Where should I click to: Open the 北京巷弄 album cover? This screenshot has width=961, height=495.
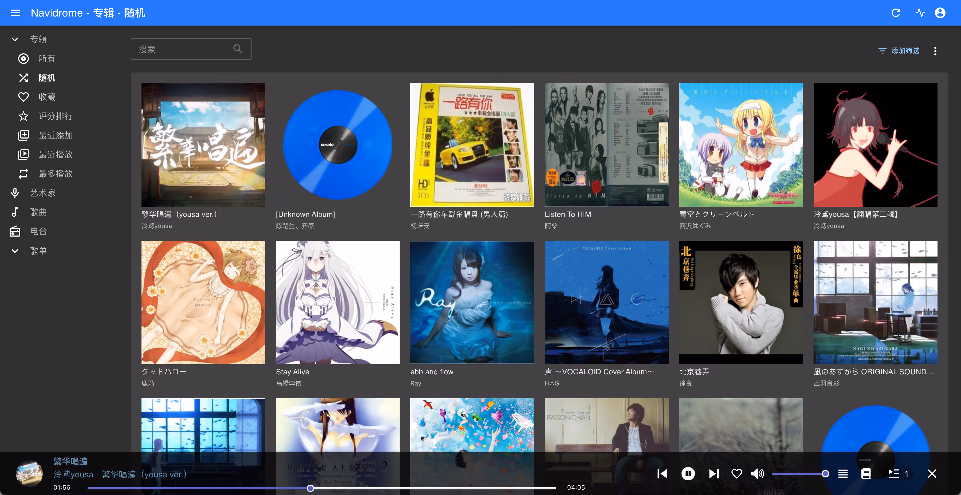pyautogui.click(x=741, y=302)
